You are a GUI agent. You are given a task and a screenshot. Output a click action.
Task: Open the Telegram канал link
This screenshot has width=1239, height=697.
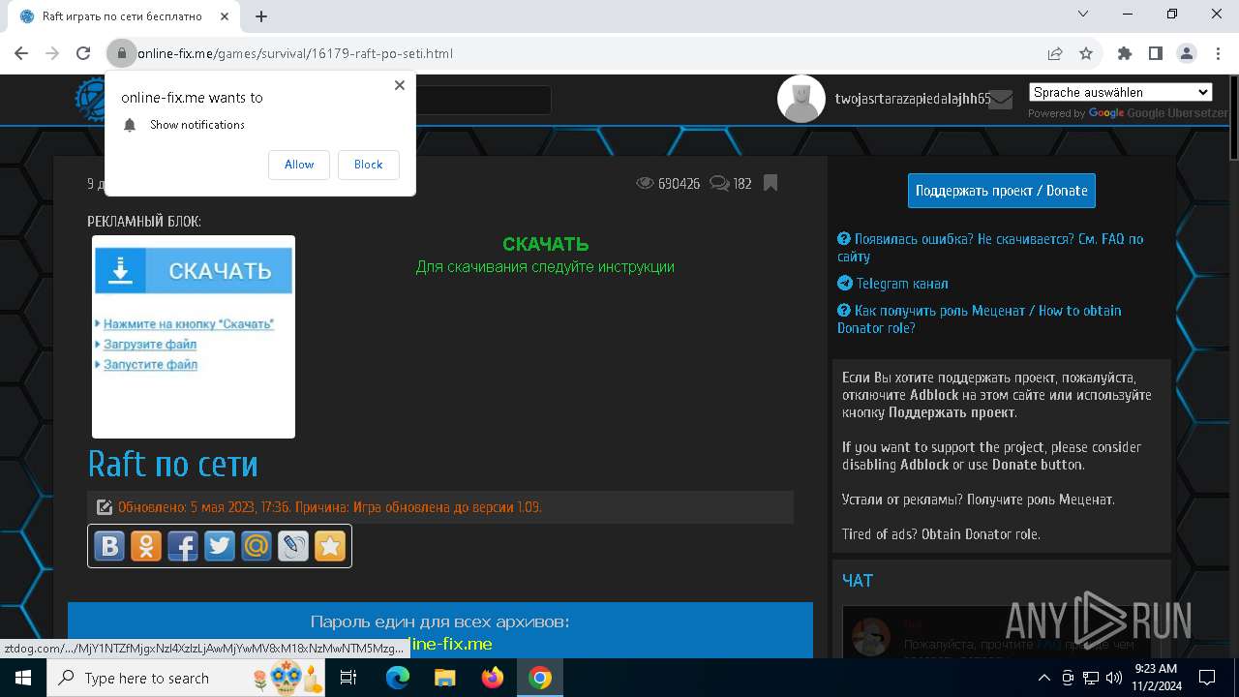pos(892,284)
